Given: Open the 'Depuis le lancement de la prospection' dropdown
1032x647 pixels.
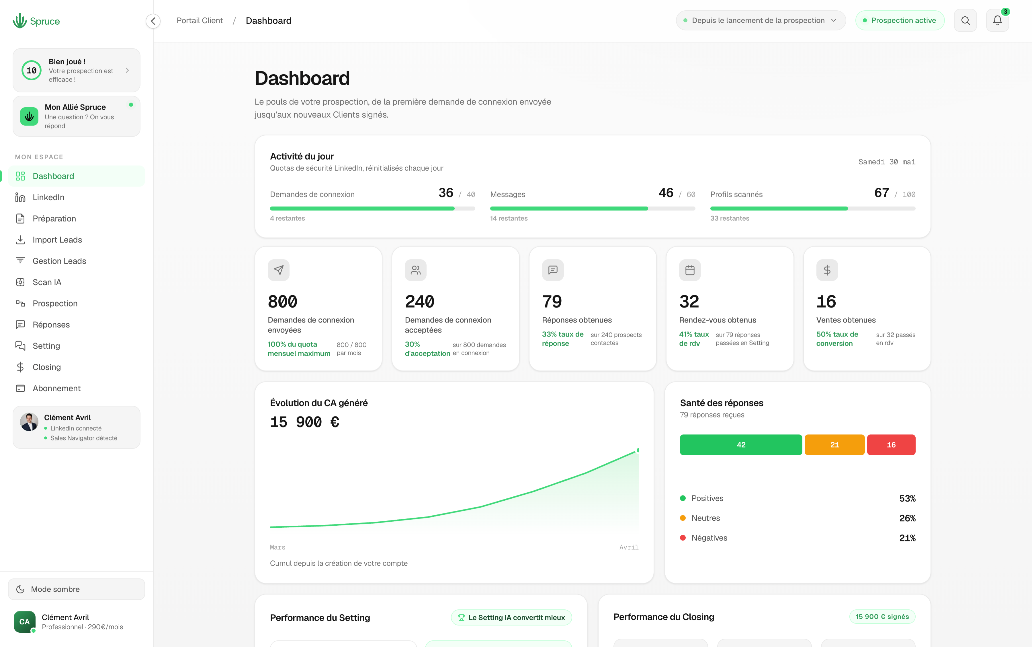Looking at the screenshot, I should [761, 21].
